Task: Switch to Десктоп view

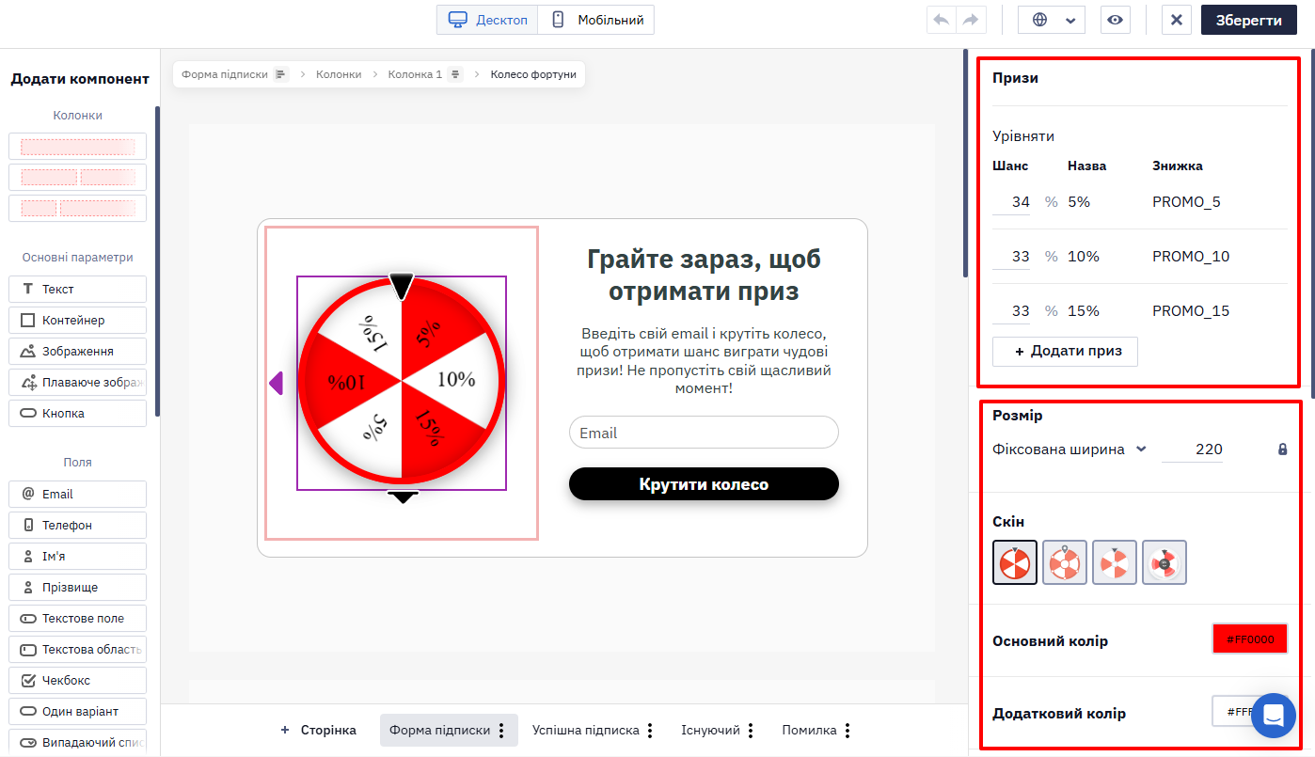Action: pyautogui.click(x=487, y=20)
